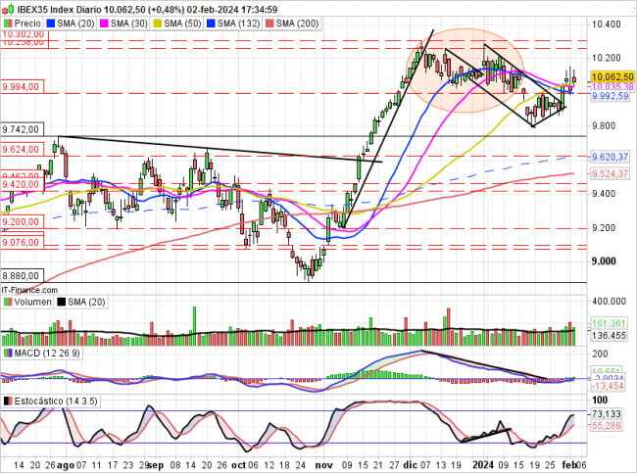Select the SMA (200) label in price legend
Viewport: 637px width, 473px height.
(x=297, y=22)
